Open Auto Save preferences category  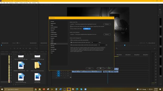53,29
